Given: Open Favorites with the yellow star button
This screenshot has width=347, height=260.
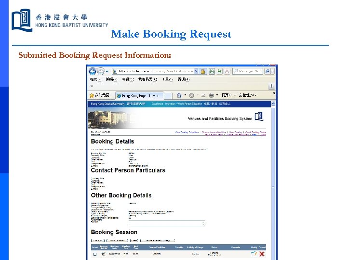Looking at the screenshot, I should (x=100, y=95).
